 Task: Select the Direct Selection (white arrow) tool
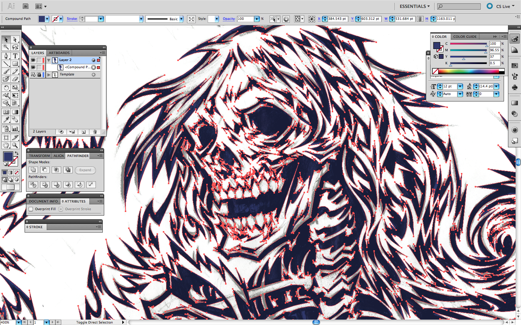click(15, 39)
